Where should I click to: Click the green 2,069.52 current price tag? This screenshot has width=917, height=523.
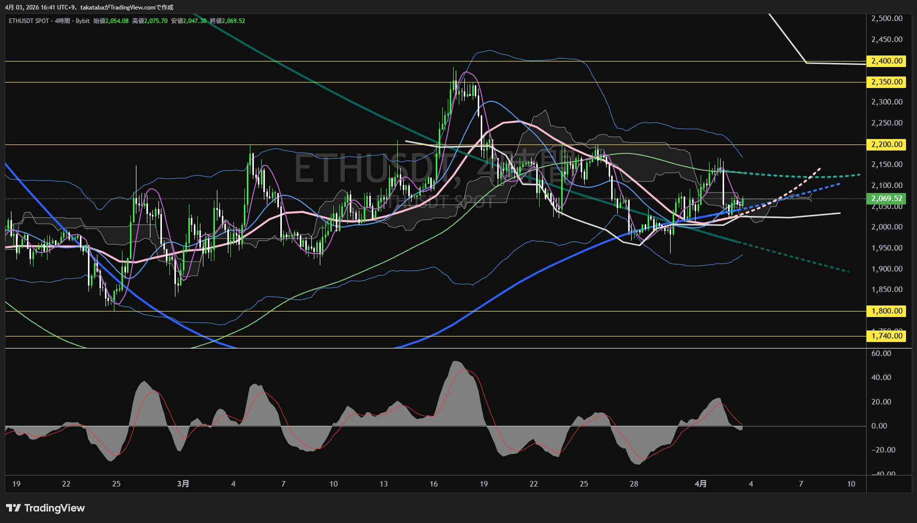coord(887,198)
